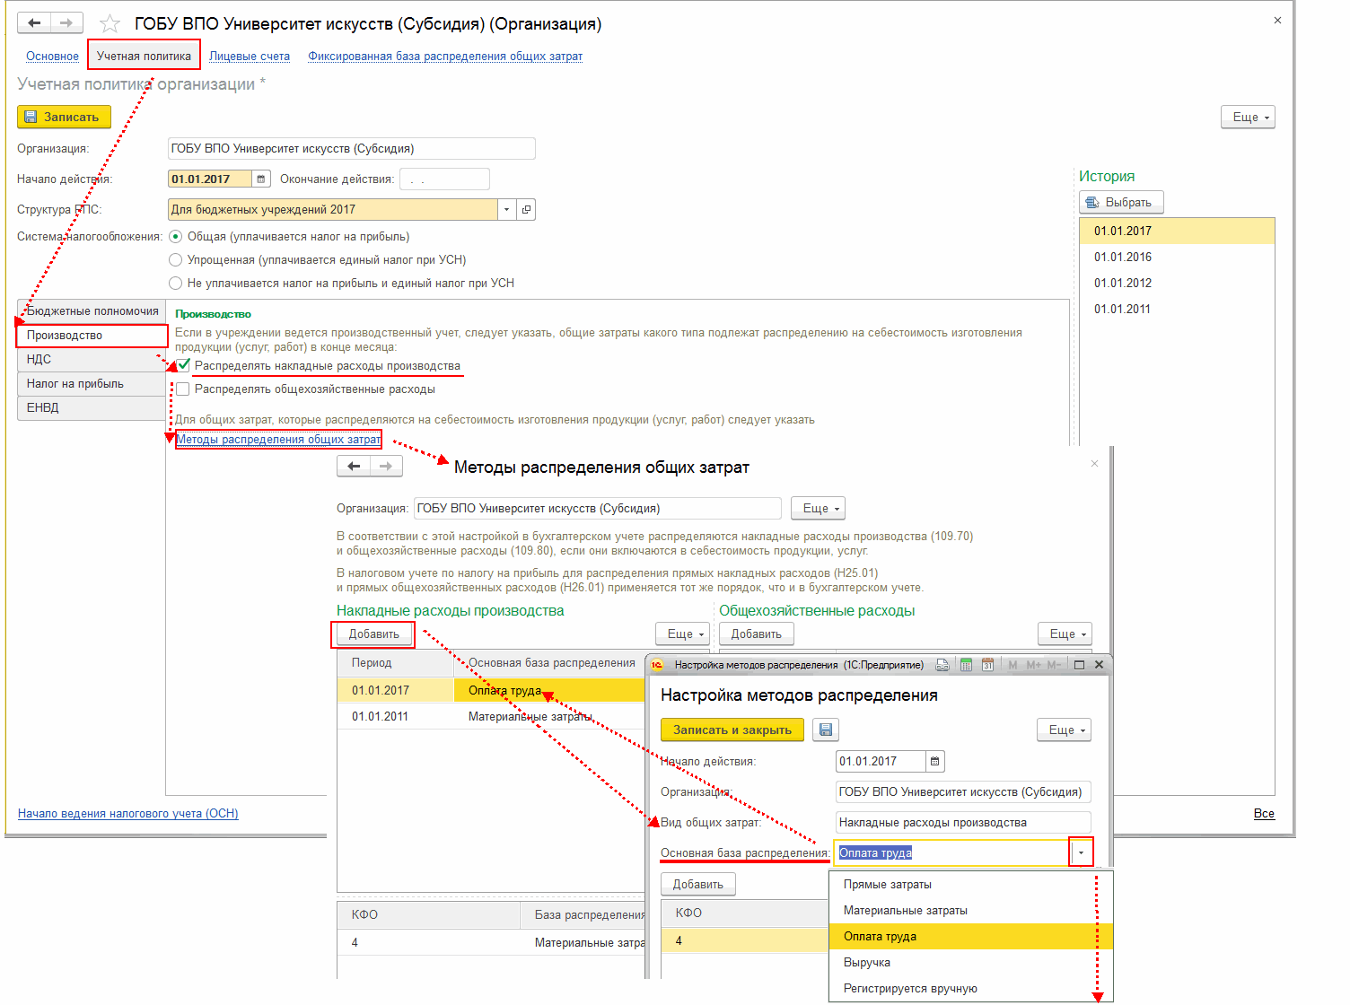The image size is (1350, 1005).
Task: Switch to Учетная политика tab
Action: click(x=144, y=56)
